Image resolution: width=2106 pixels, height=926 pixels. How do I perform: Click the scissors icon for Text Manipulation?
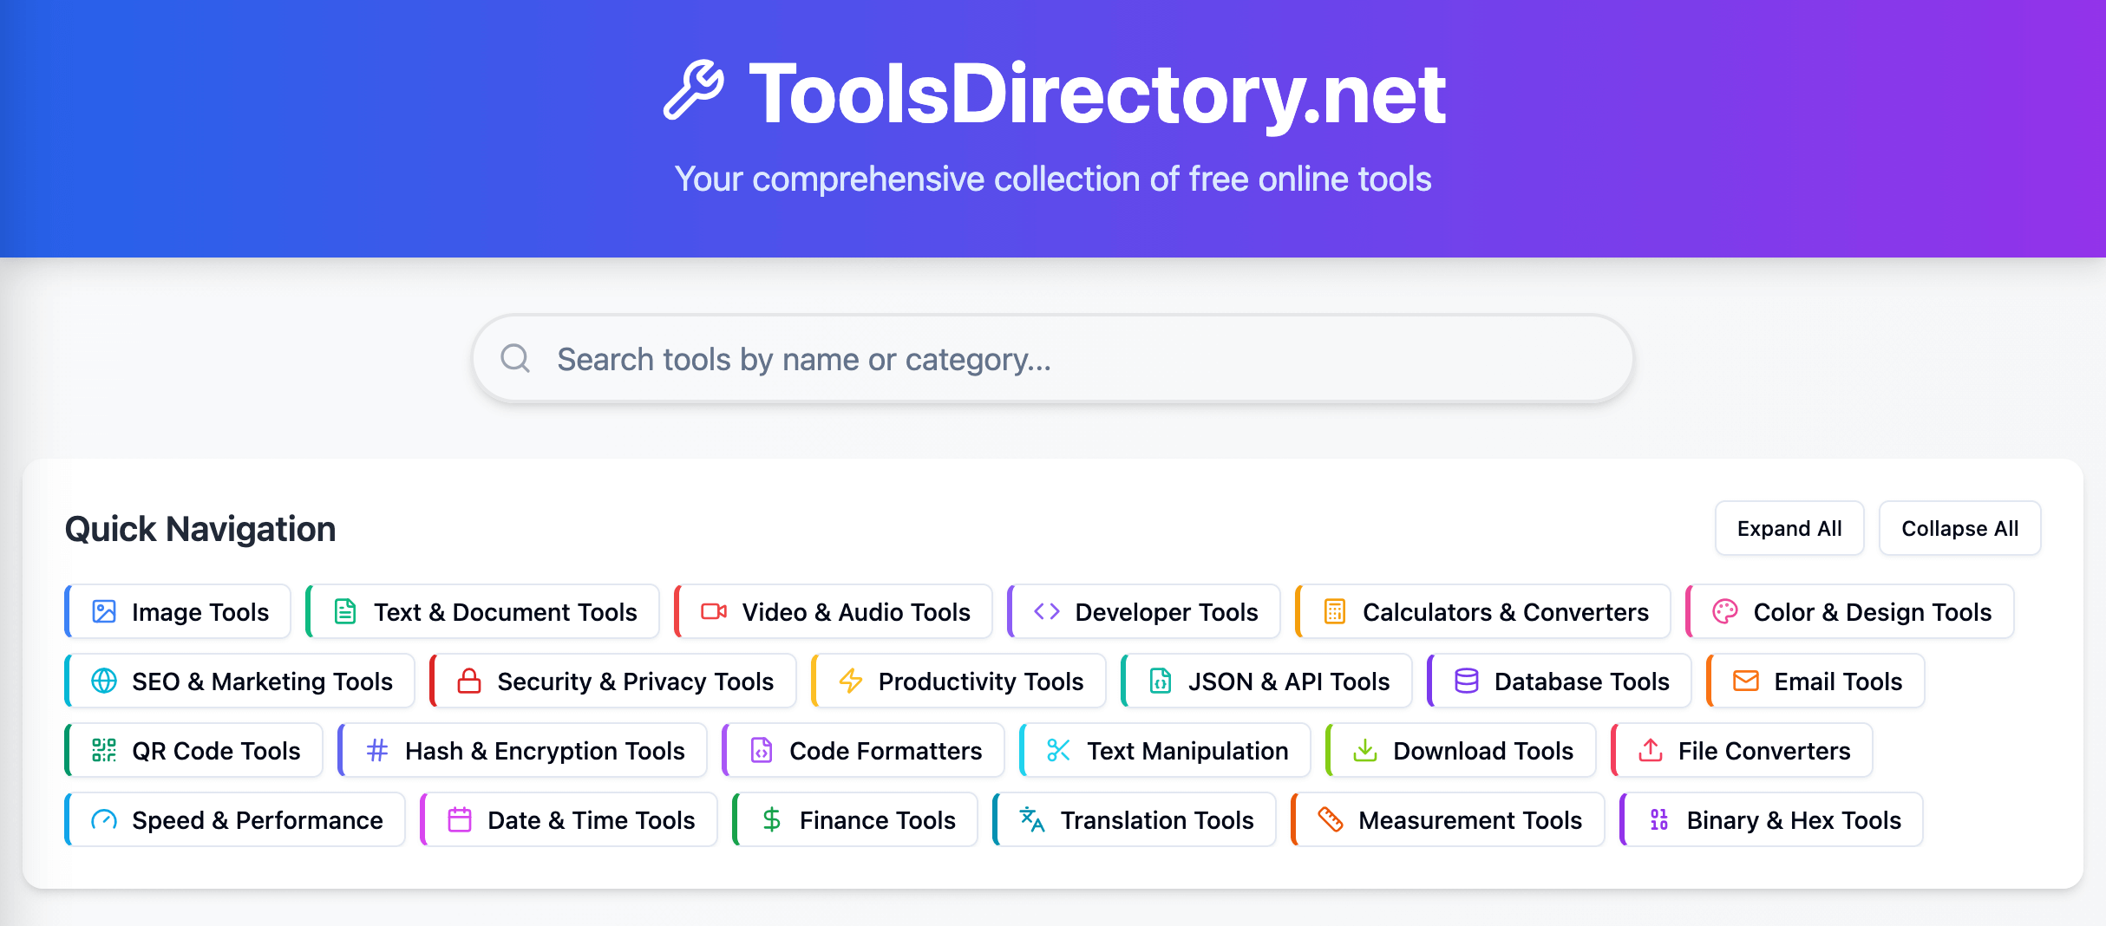tap(1059, 751)
